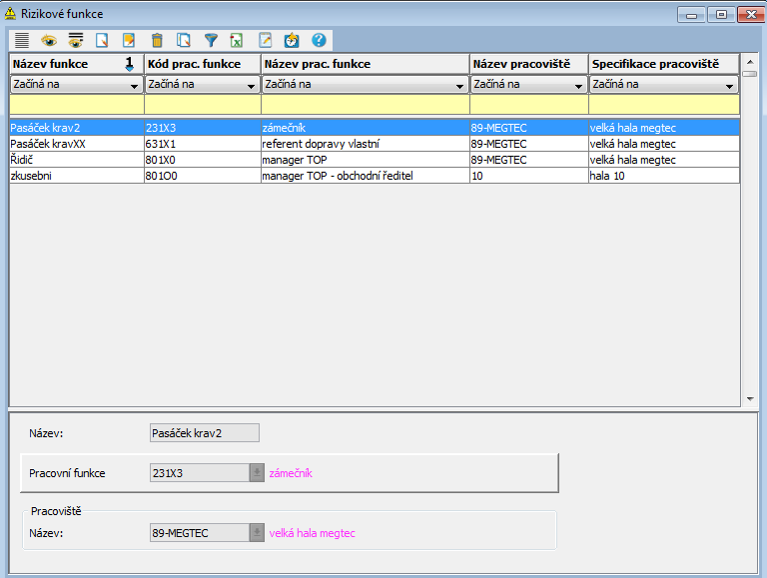Click the table's vertical scrollbar down arrow

point(751,399)
